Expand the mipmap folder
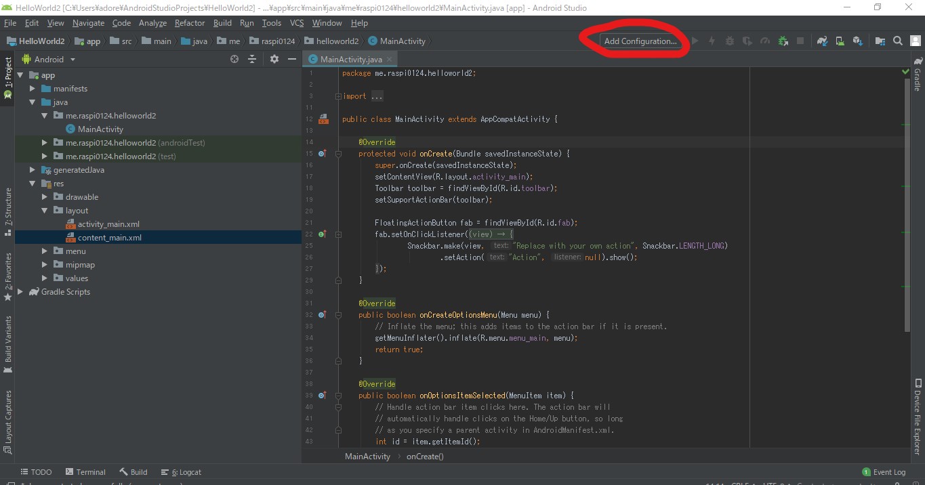This screenshot has height=485, width=925. (45, 265)
